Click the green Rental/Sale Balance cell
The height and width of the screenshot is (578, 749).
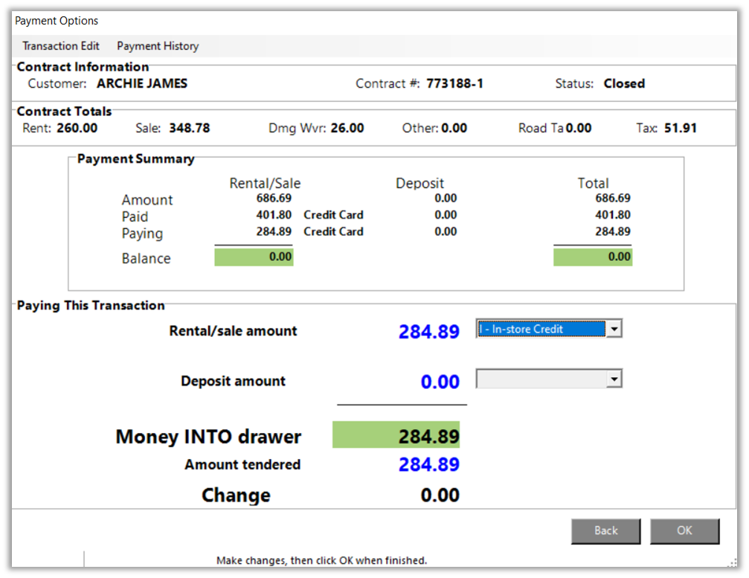(x=254, y=257)
